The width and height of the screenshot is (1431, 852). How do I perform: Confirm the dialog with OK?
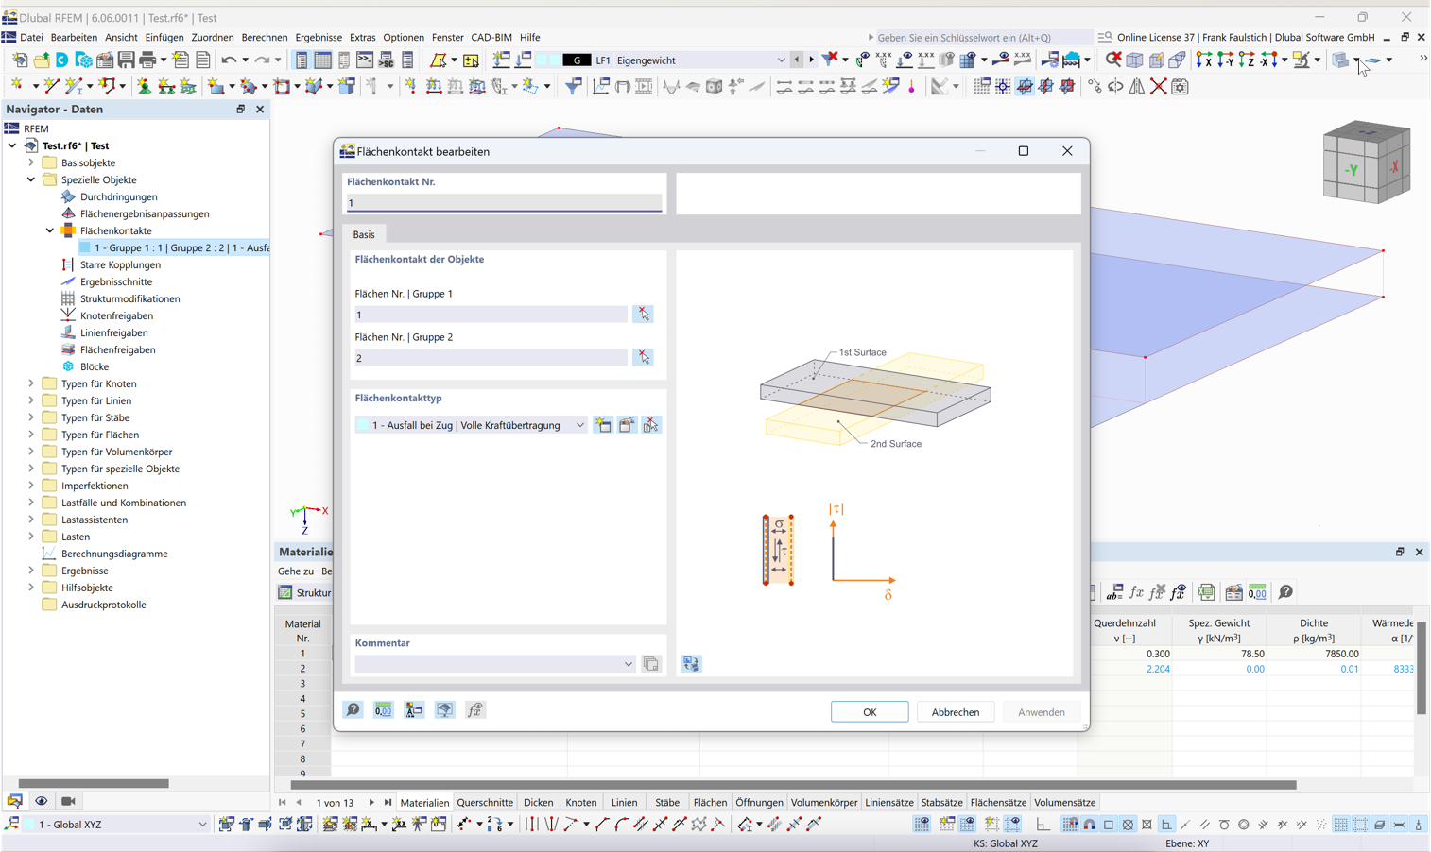coord(869,711)
